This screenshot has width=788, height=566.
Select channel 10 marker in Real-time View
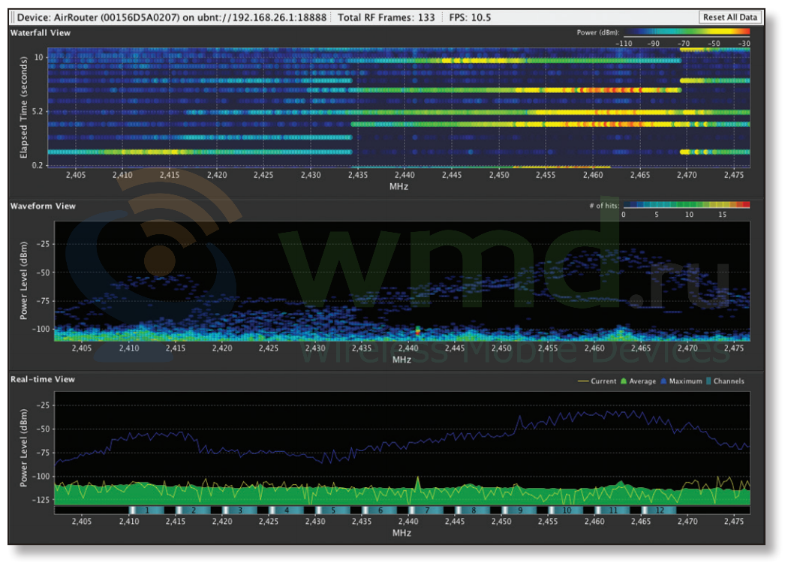566,510
